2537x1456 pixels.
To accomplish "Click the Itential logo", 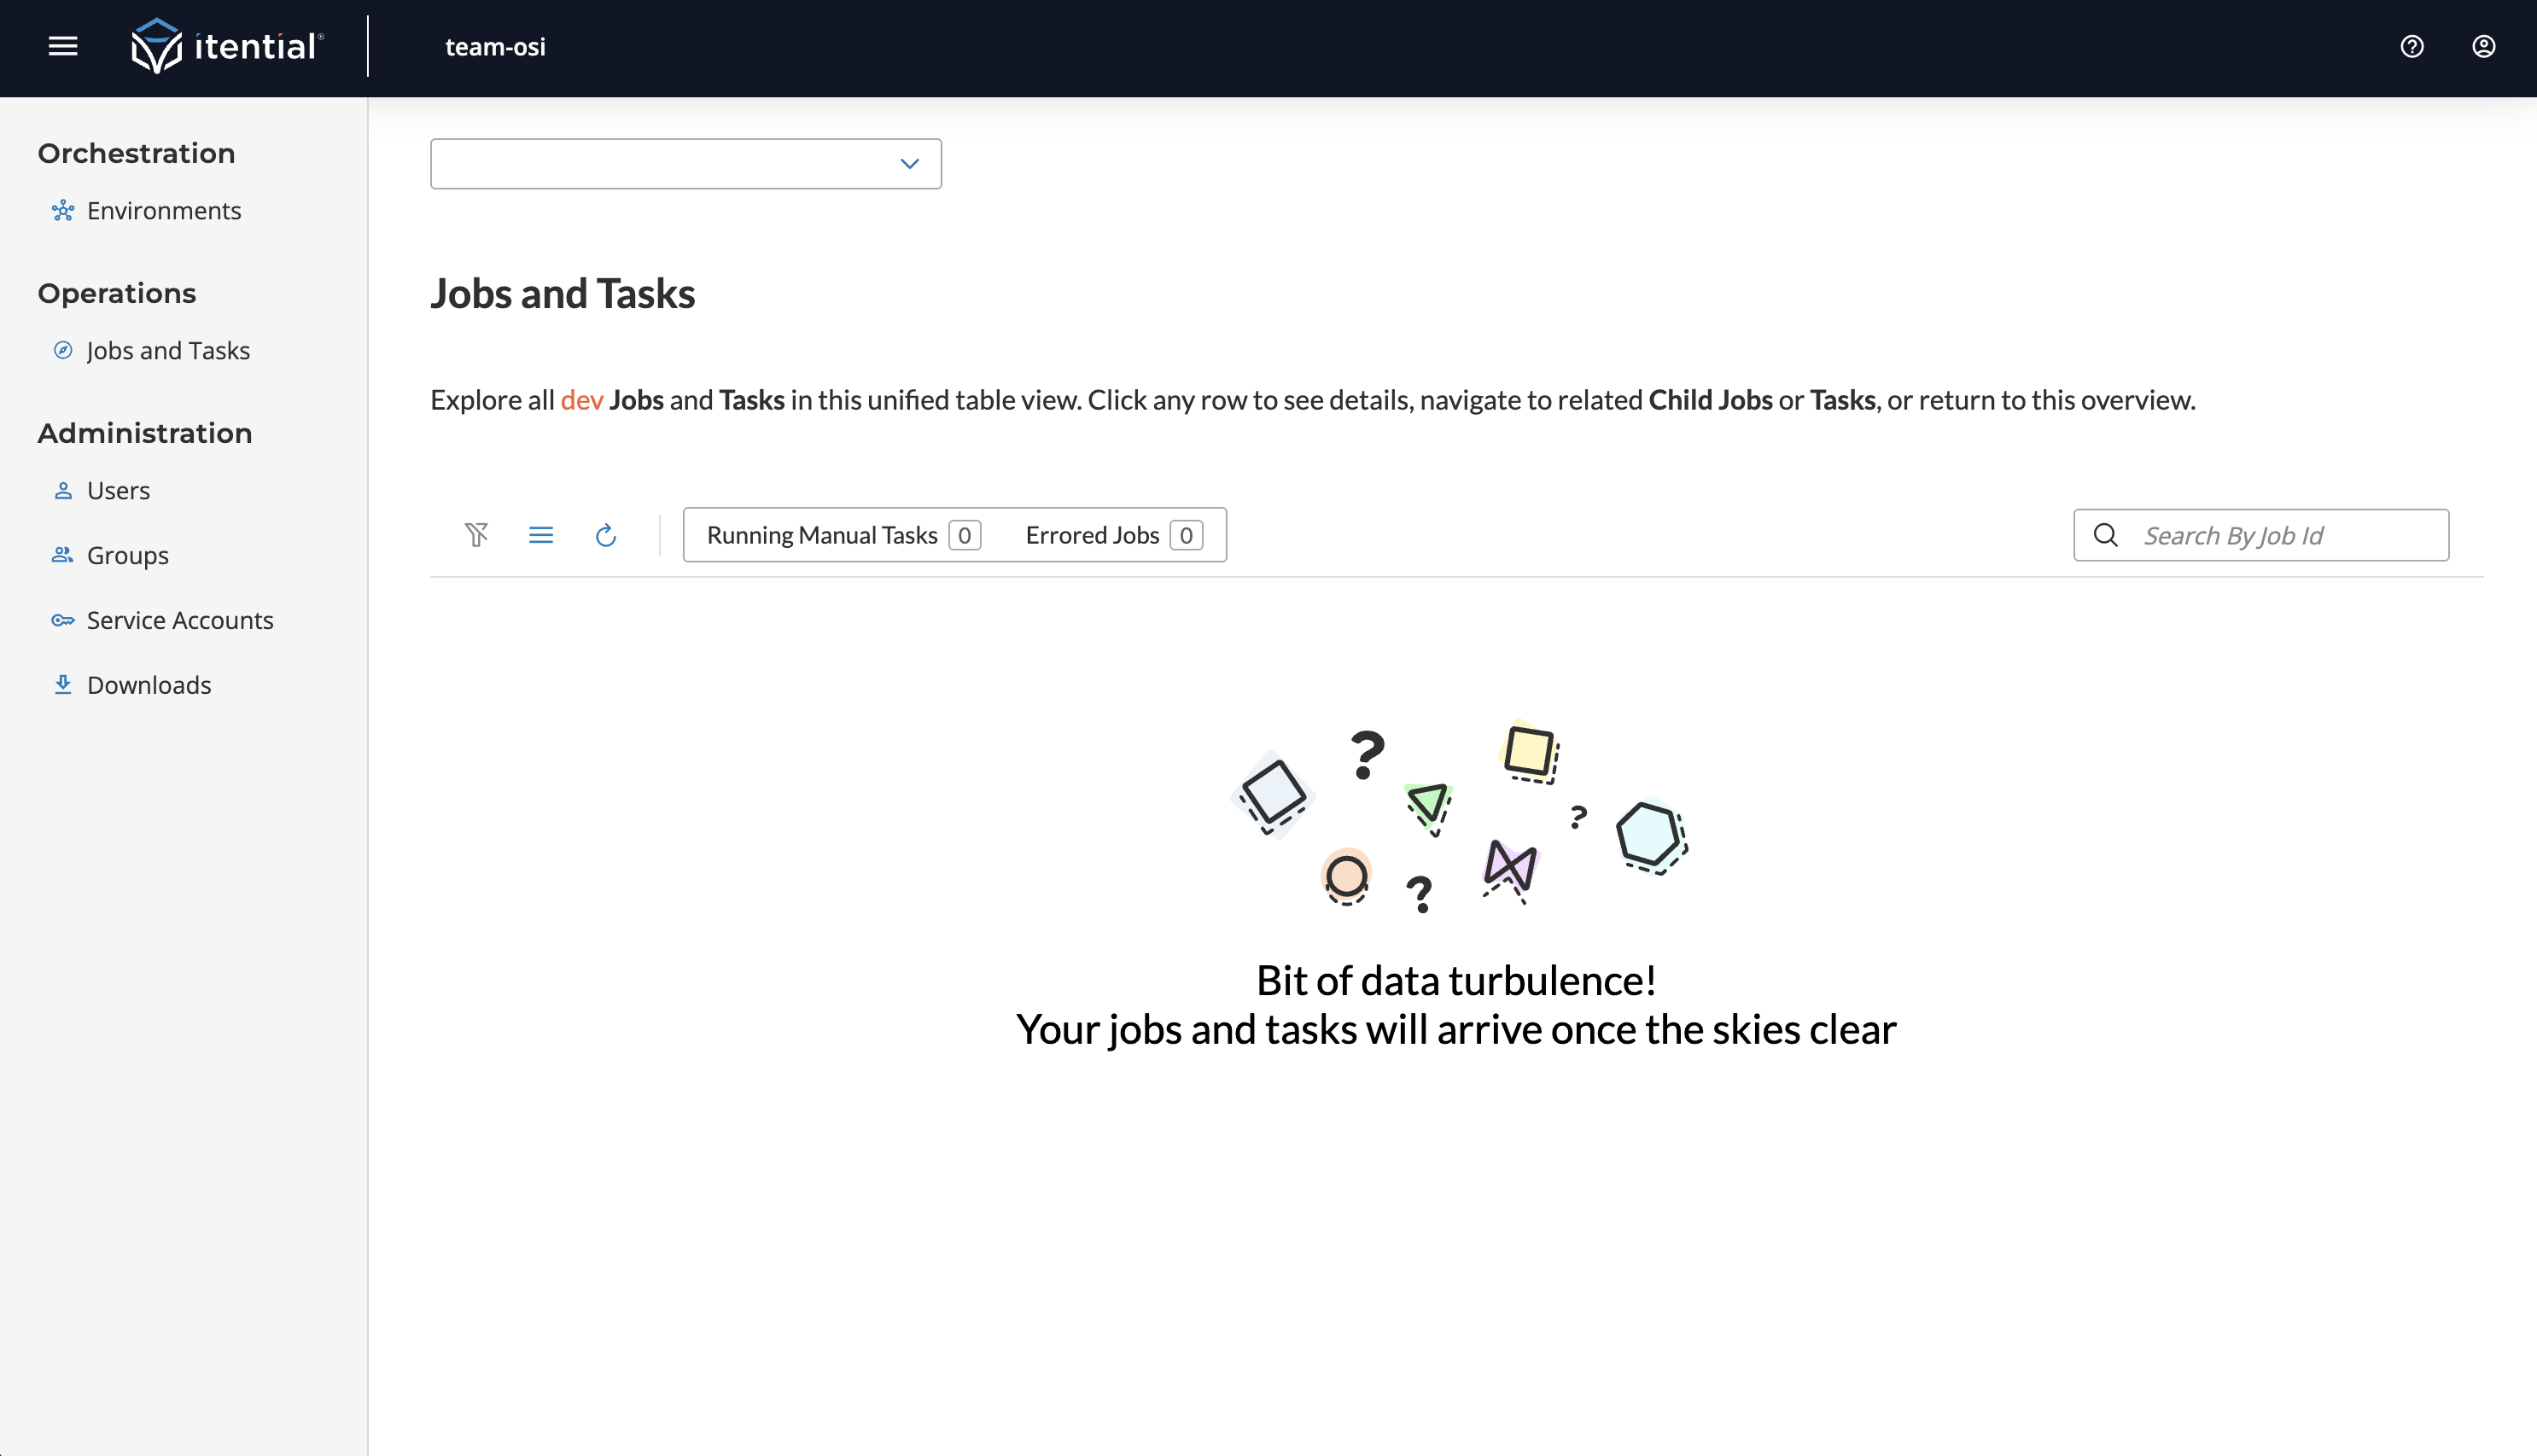I will [227, 47].
